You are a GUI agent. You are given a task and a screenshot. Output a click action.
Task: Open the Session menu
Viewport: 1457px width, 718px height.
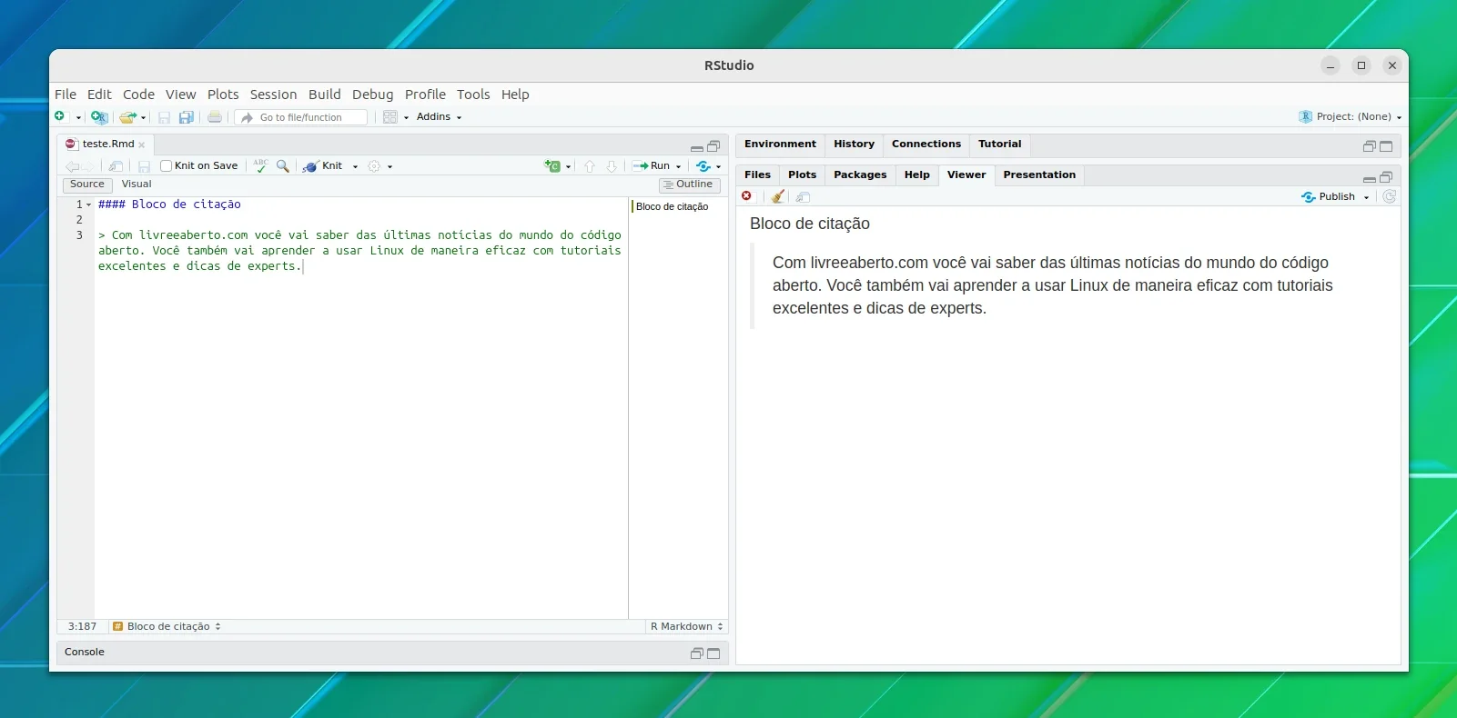[273, 95]
